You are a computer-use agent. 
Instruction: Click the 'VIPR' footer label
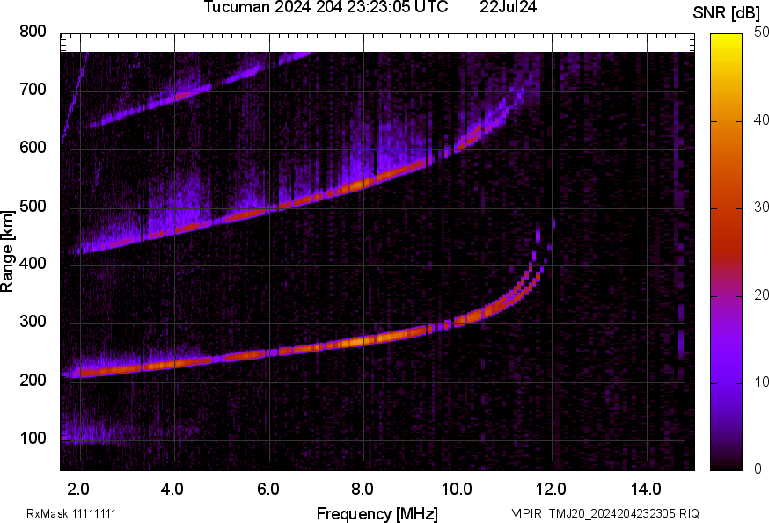[527, 513]
